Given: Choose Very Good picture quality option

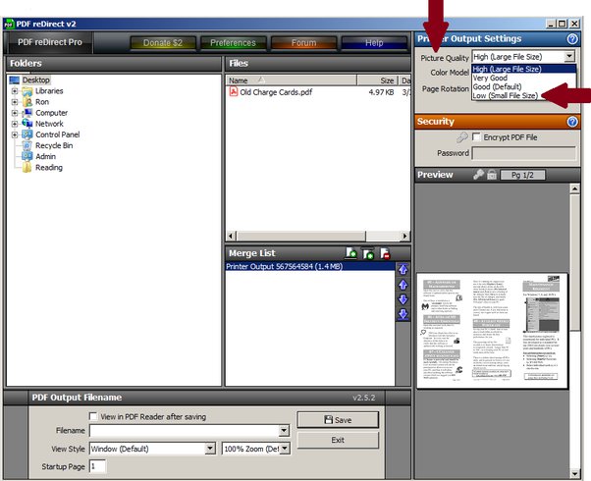Looking at the screenshot, I should [x=524, y=78].
